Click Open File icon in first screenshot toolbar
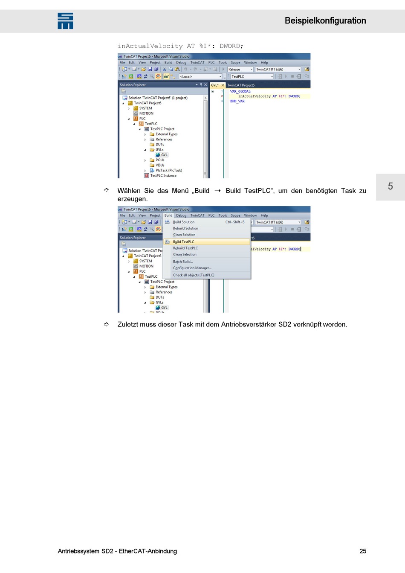This screenshot has width=405, height=573. click(x=144, y=69)
